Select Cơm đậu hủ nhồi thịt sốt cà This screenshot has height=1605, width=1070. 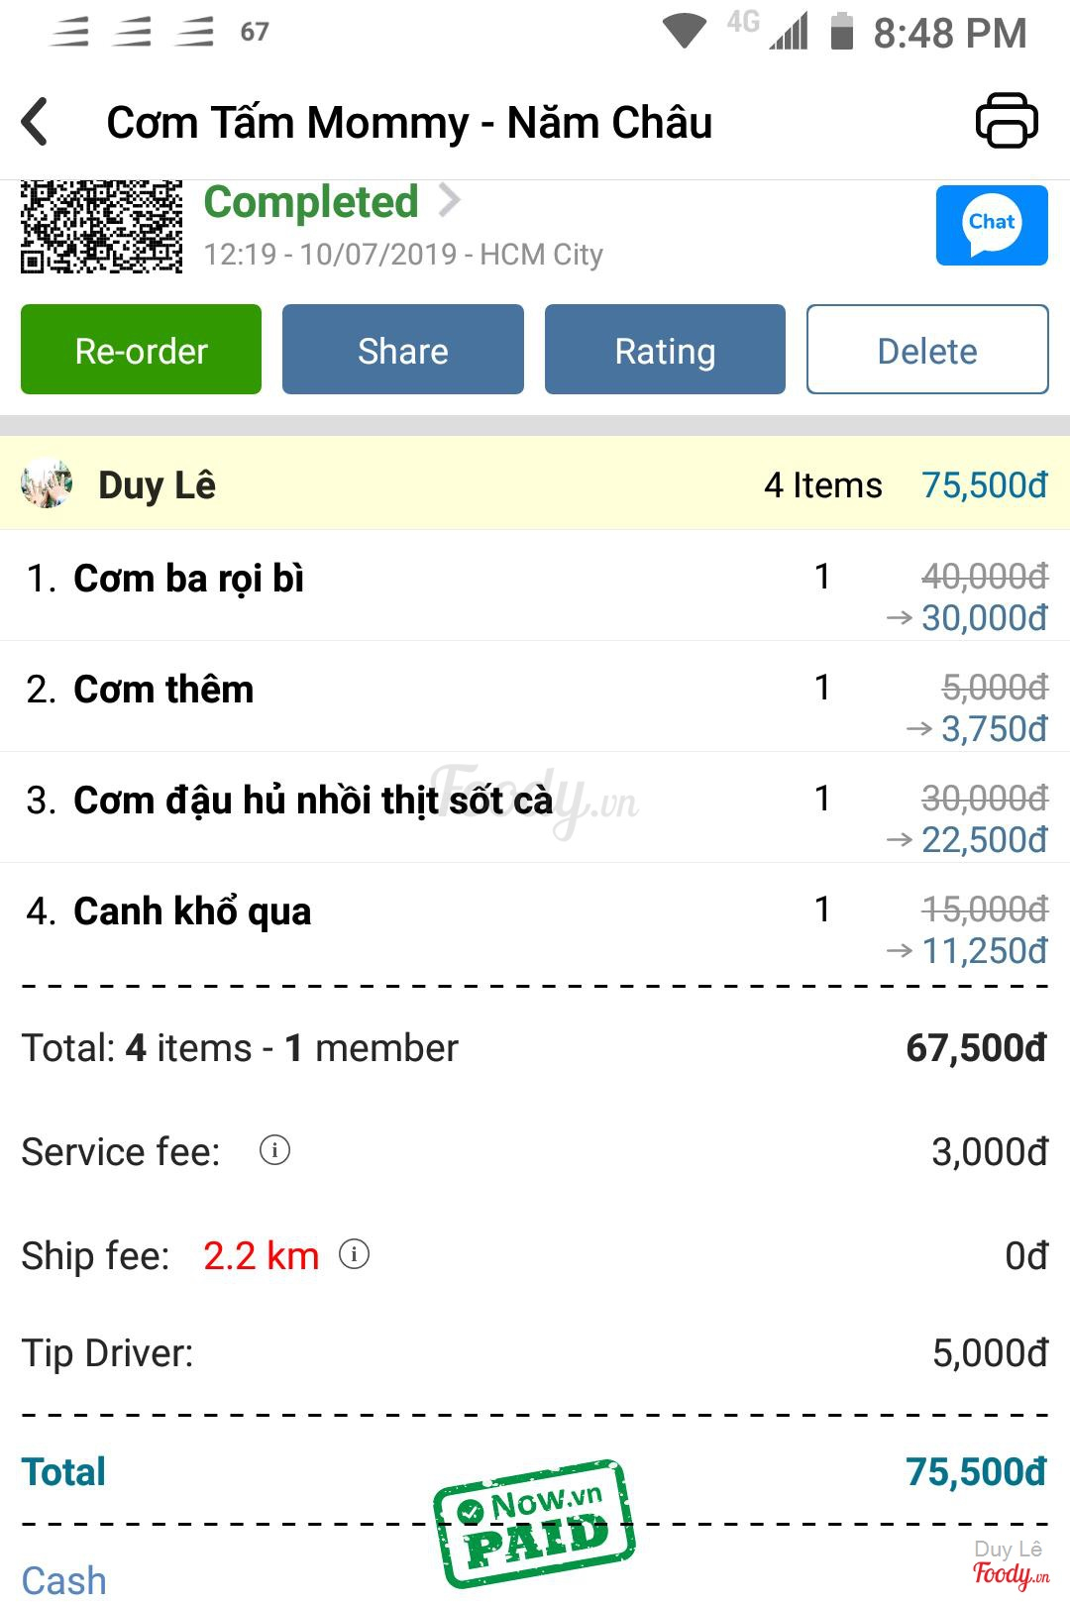313,802
